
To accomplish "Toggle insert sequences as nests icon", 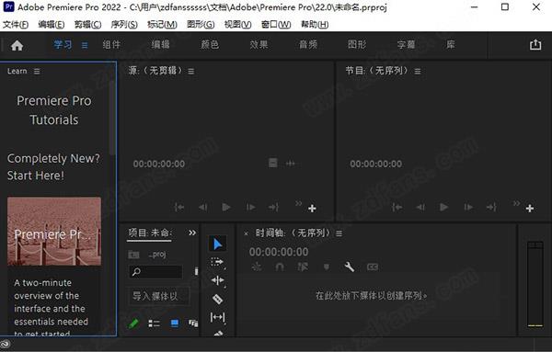I will [257, 267].
